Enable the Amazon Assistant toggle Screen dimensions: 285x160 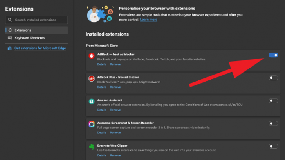pyautogui.click(x=273, y=101)
